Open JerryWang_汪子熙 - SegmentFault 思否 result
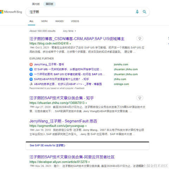Screen dimensions: 169x169 tap(63, 121)
